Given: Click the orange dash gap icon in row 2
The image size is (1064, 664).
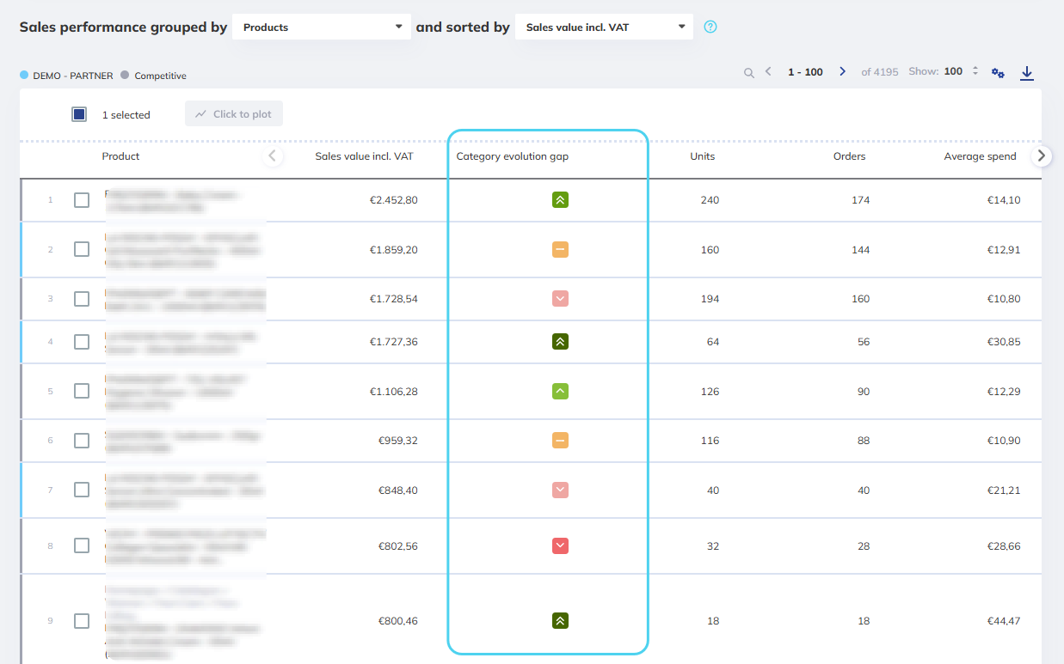Looking at the screenshot, I should pos(560,250).
